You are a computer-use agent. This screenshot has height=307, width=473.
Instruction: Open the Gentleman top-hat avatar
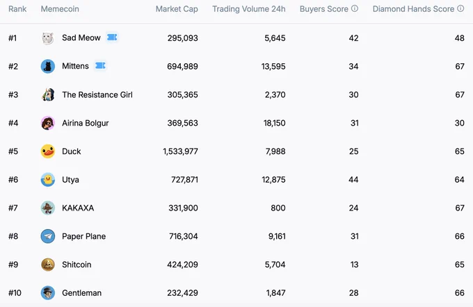(48, 293)
